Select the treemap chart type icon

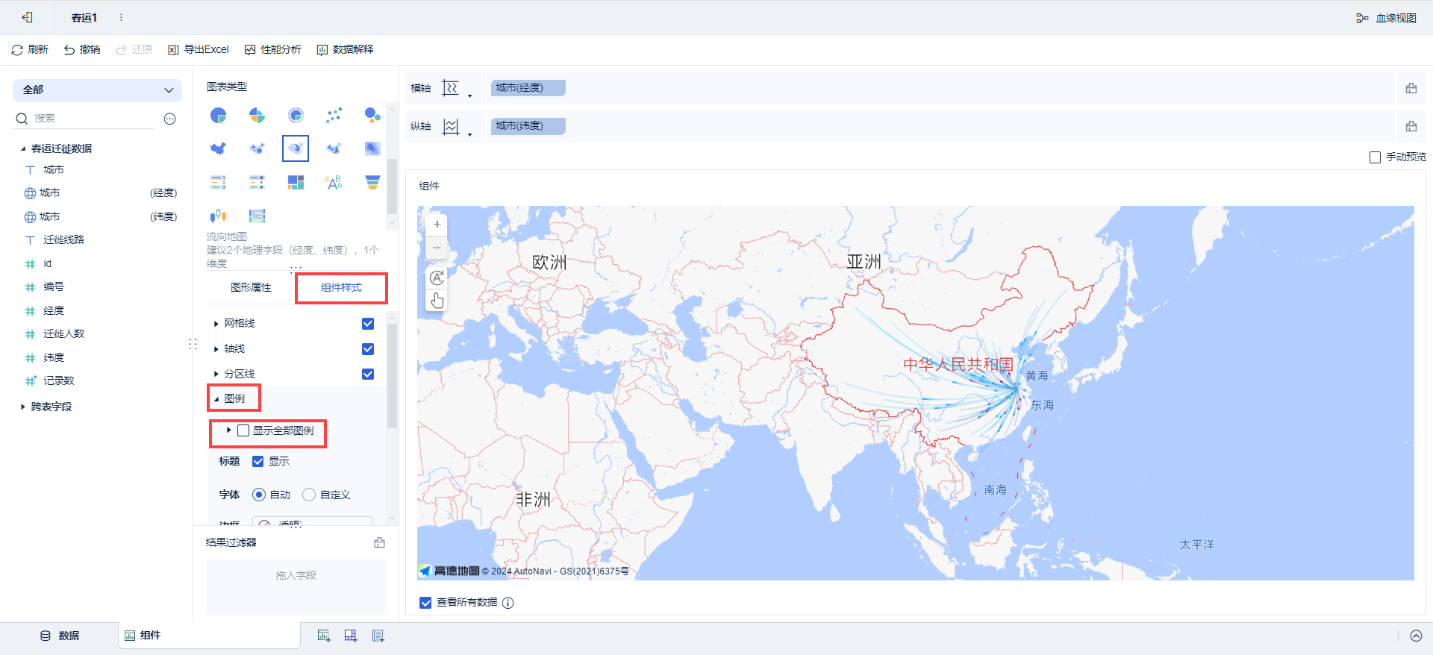click(296, 182)
